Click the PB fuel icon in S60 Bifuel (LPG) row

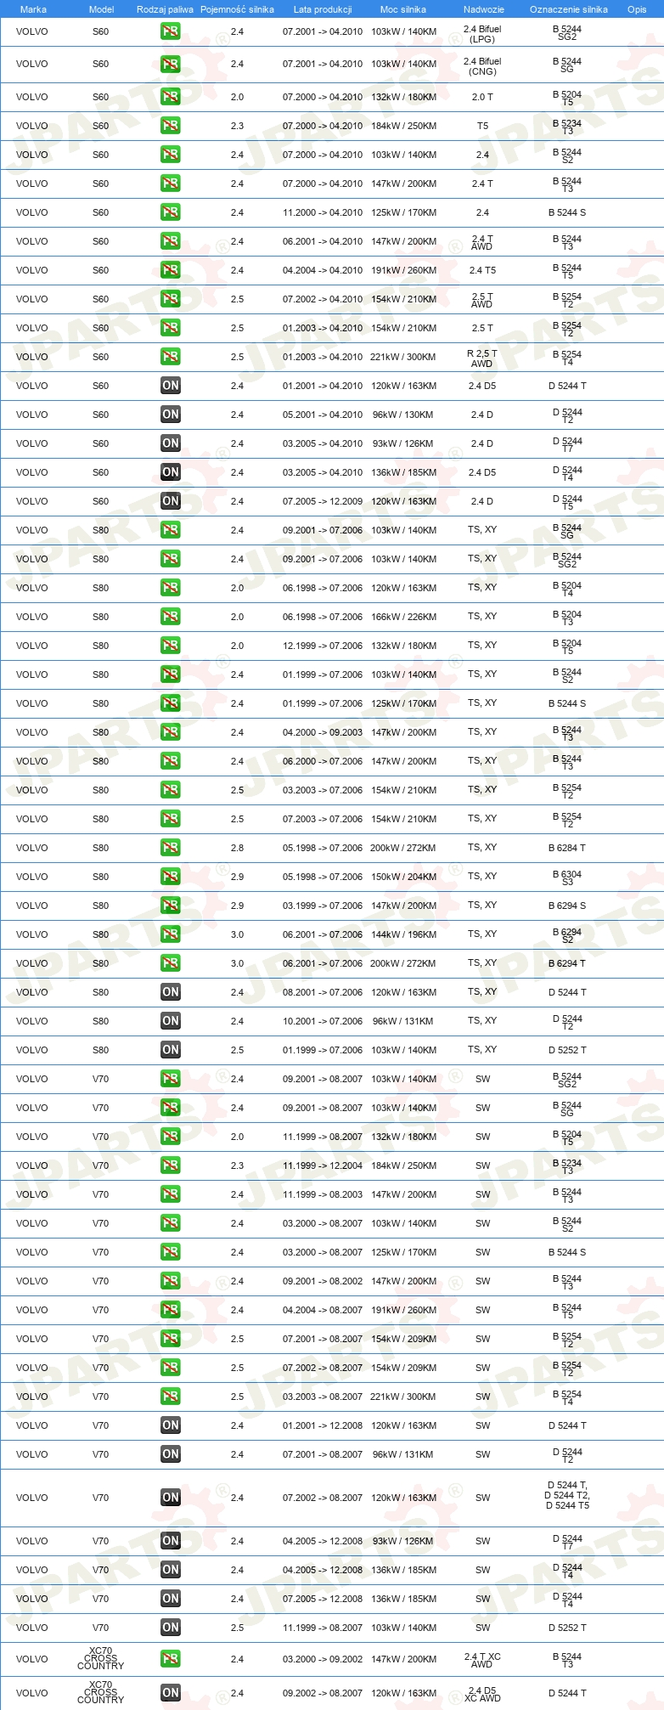(x=171, y=31)
